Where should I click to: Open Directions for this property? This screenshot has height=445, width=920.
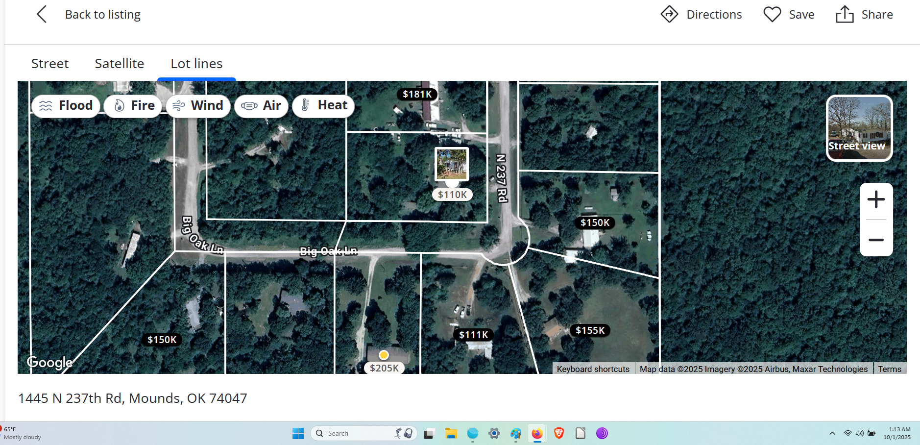pyautogui.click(x=701, y=15)
